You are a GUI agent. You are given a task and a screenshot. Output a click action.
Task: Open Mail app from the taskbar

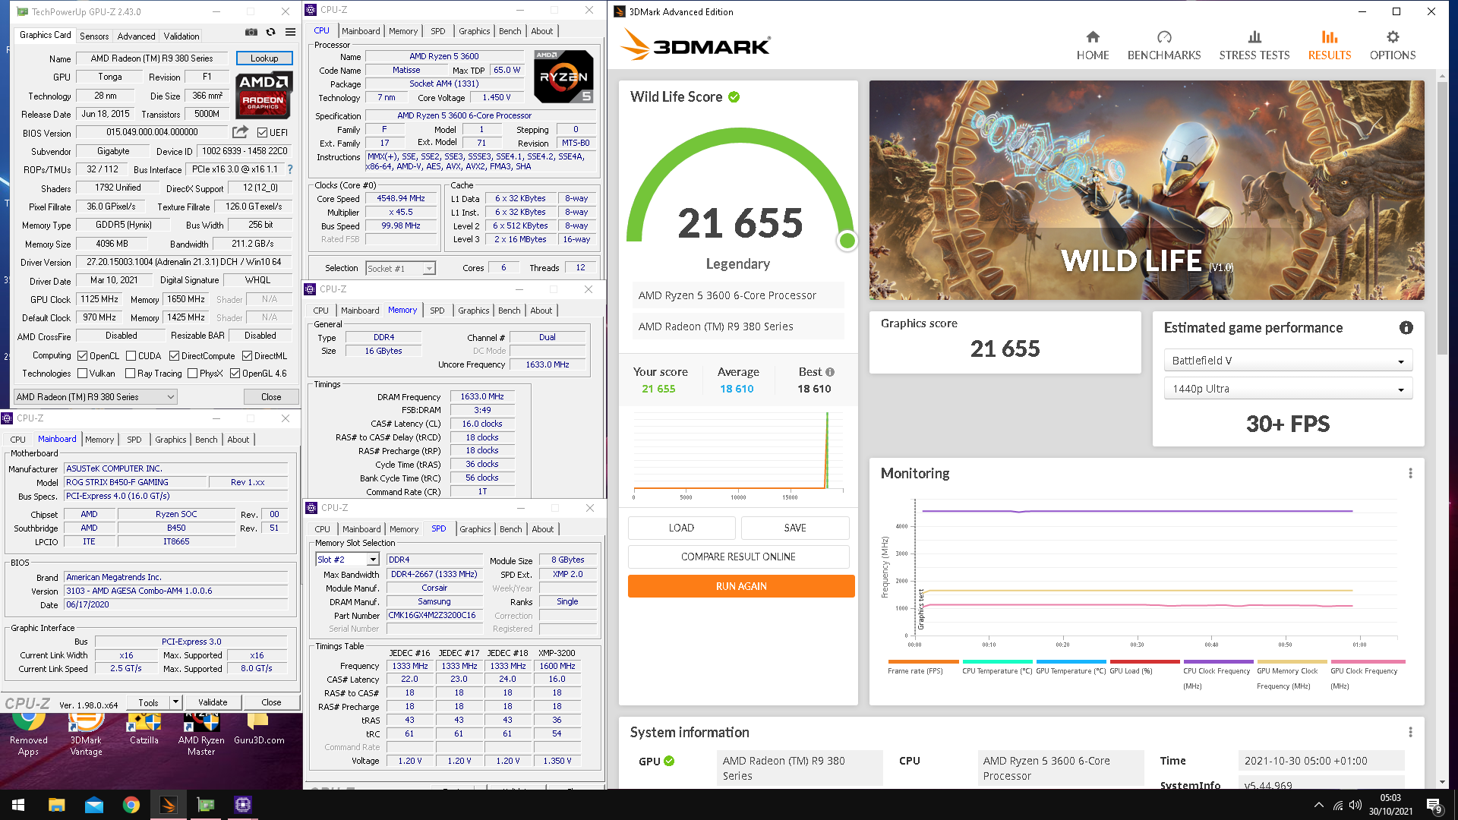tap(94, 805)
